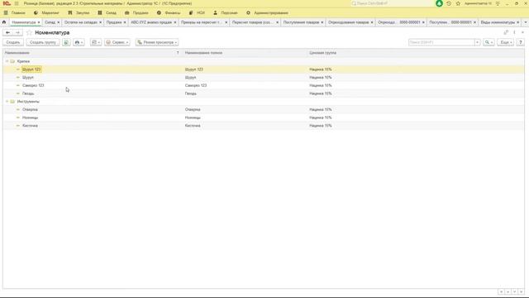Switch to the ABC/XYZ анализ продаж tab
Screen dimensions: 529x298
tap(151, 22)
